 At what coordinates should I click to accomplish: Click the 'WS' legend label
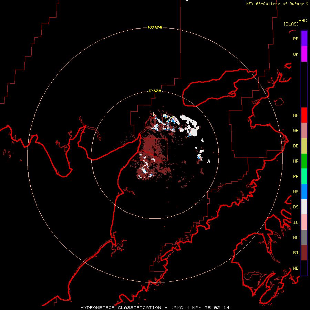coord(296,192)
